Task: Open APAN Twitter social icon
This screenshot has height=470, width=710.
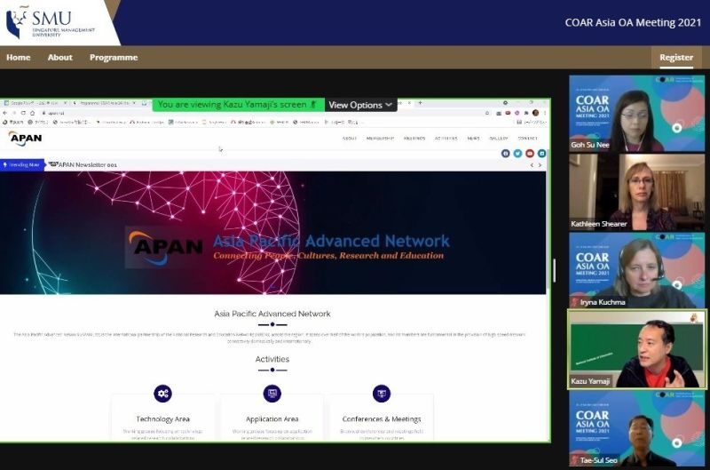Action: point(517,154)
